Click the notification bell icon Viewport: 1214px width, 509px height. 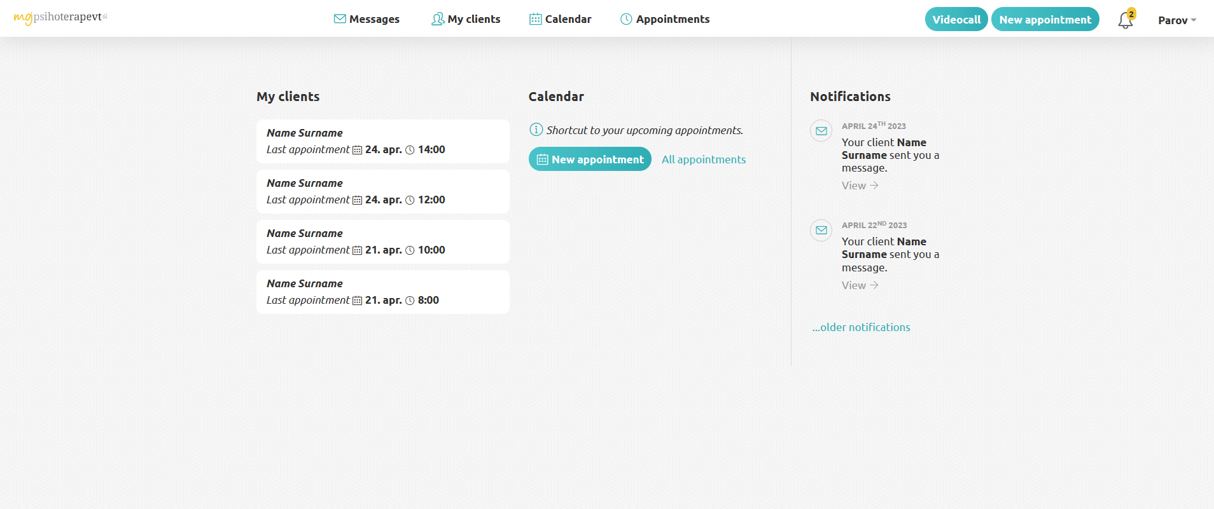(x=1125, y=20)
